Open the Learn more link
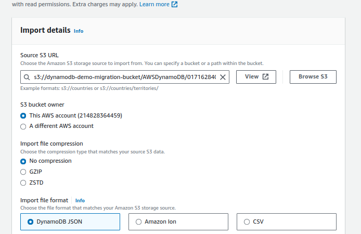The width and height of the screenshot is (361, 234). (154, 5)
